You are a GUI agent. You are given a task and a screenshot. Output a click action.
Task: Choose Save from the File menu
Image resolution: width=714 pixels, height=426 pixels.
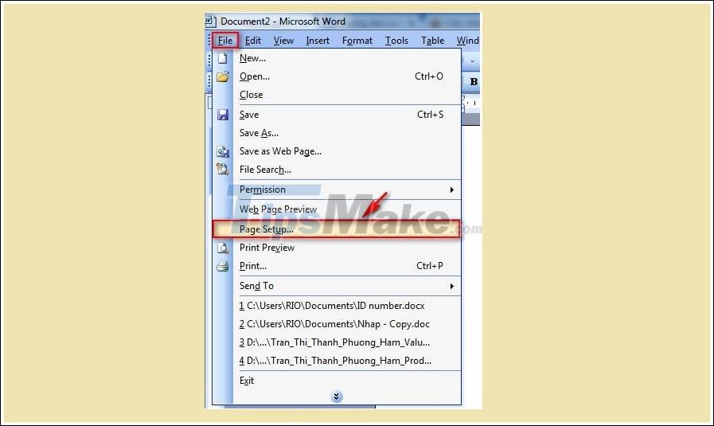[x=337, y=115]
